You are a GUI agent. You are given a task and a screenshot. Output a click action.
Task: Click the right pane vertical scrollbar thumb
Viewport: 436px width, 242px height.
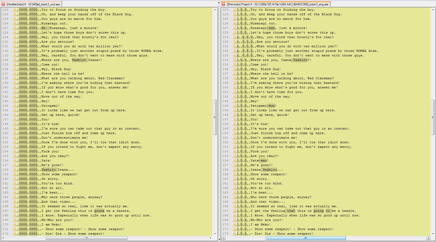tap(433, 117)
